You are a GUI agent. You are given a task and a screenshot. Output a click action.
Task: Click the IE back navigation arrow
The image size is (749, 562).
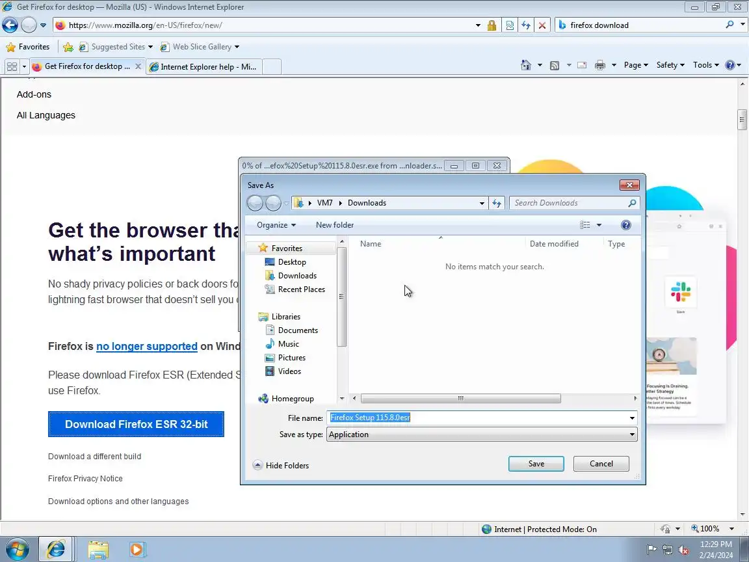tap(10, 25)
